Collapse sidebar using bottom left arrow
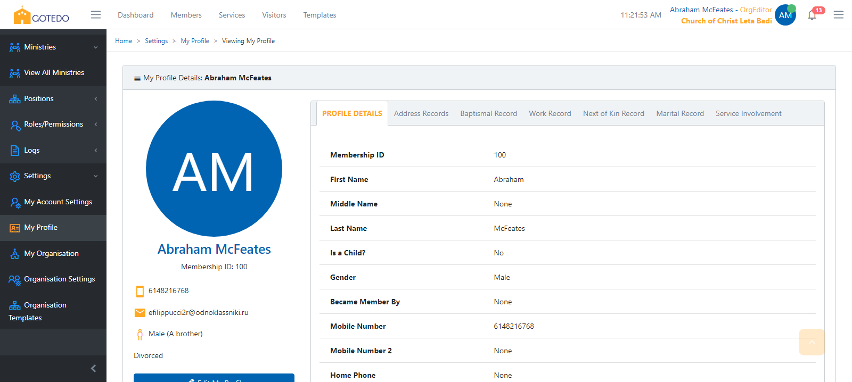Image resolution: width=852 pixels, height=382 pixels. click(x=94, y=368)
